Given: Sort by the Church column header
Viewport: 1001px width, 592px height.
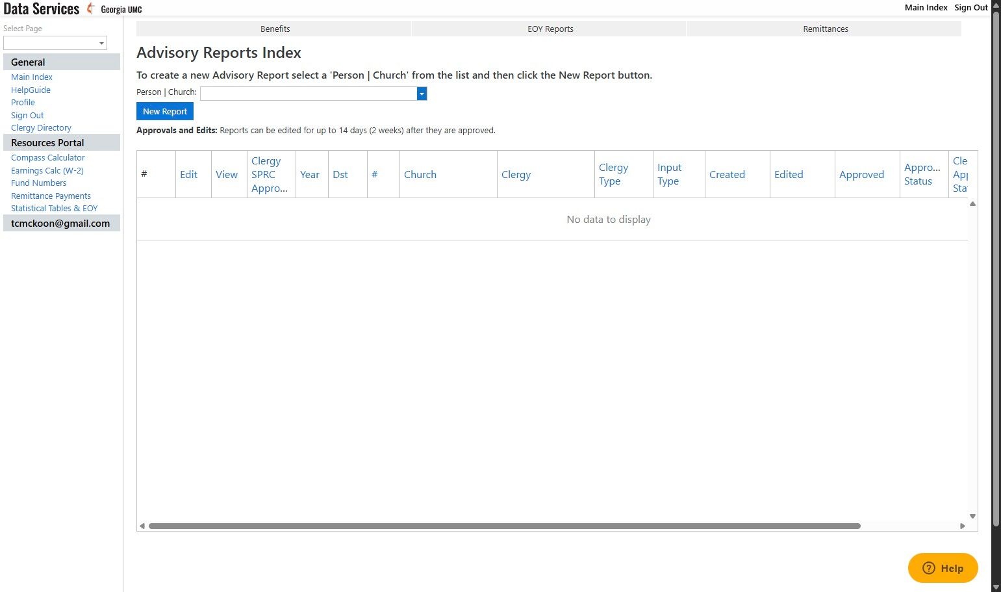Looking at the screenshot, I should pyautogui.click(x=420, y=174).
